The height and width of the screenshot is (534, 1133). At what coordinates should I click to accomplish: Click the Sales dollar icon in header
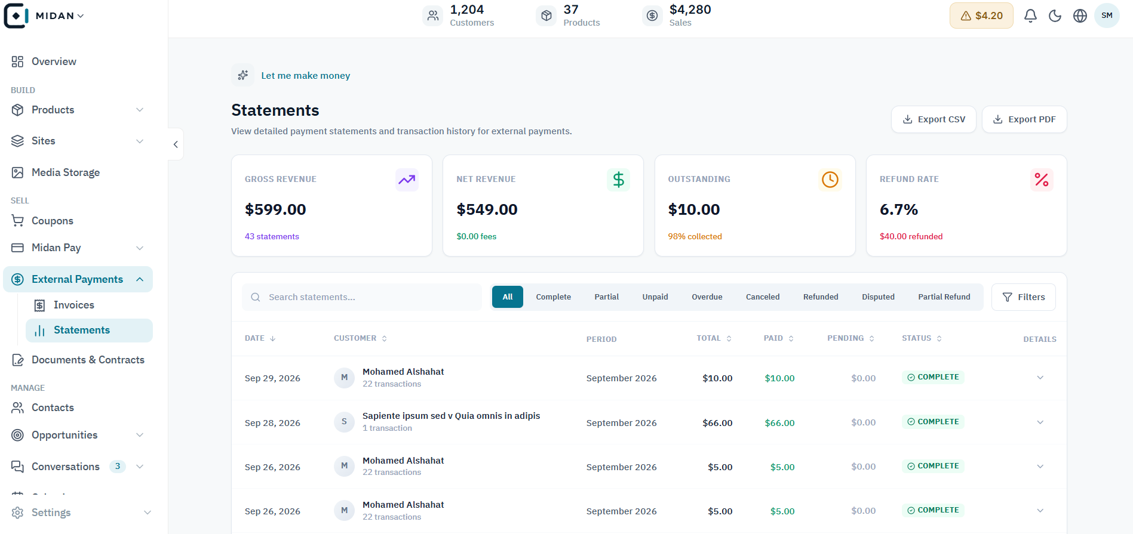click(652, 16)
